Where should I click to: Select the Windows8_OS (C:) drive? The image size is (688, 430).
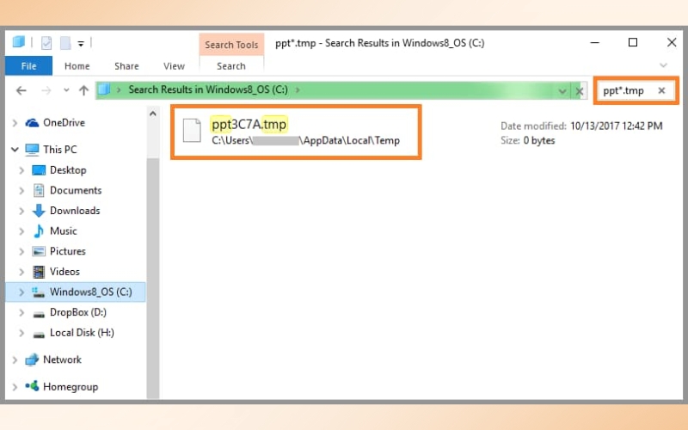pos(90,292)
